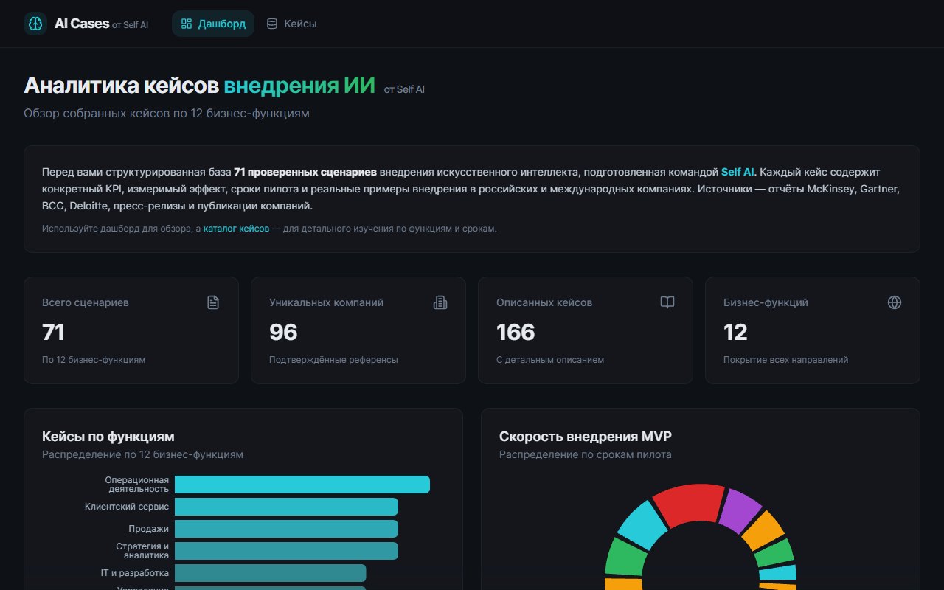Select the Всего сценариев value 71
Image resolution: width=944 pixels, height=590 pixels.
click(x=54, y=333)
